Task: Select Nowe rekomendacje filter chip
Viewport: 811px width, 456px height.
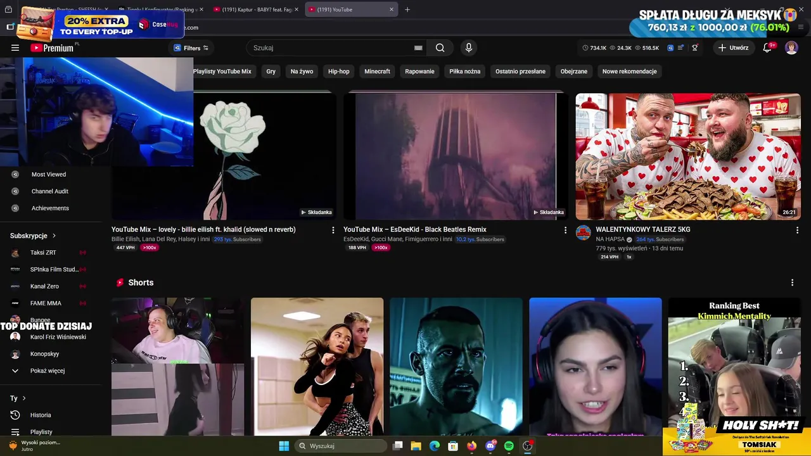Action: coord(629,72)
